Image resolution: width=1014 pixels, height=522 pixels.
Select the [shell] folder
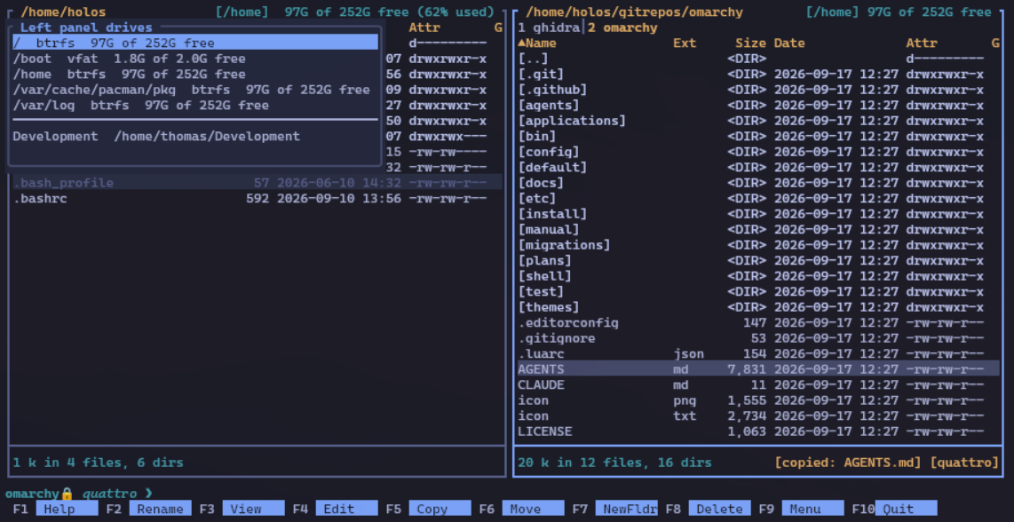(x=758, y=276)
